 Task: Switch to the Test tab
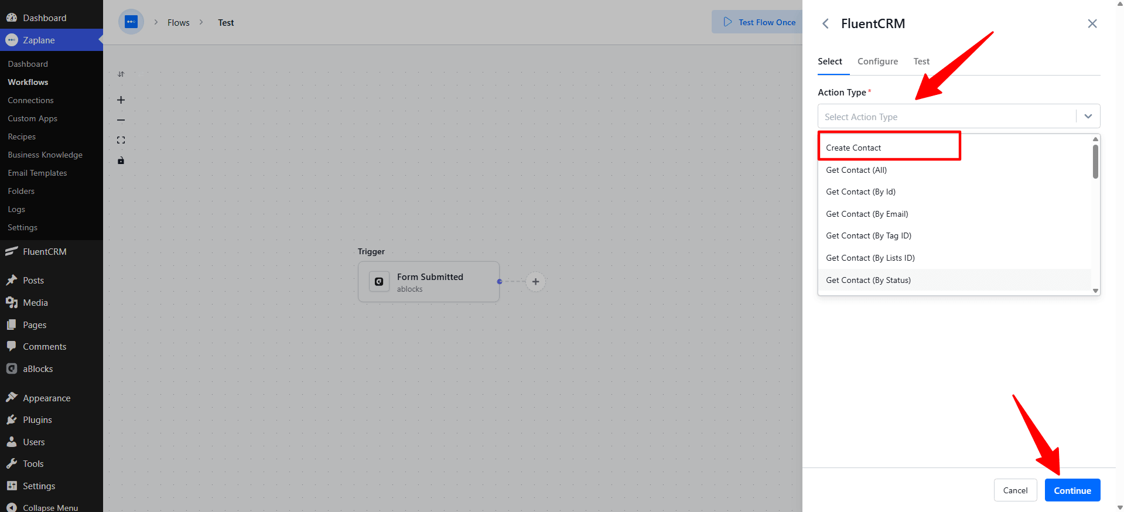[x=921, y=62]
